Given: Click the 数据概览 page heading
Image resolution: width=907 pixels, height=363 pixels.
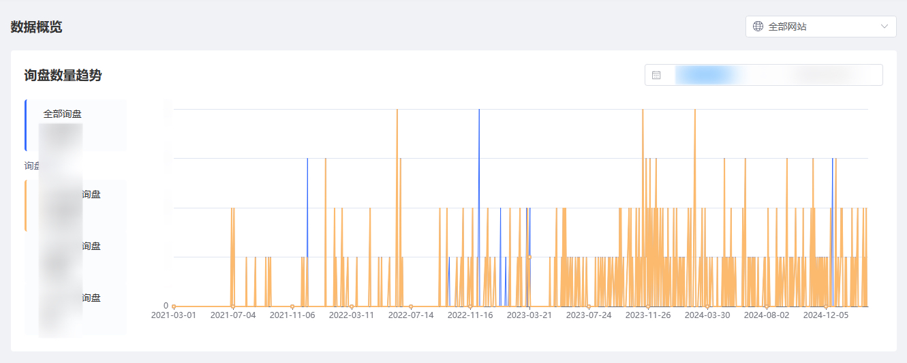Looking at the screenshot, I should 36,27.
